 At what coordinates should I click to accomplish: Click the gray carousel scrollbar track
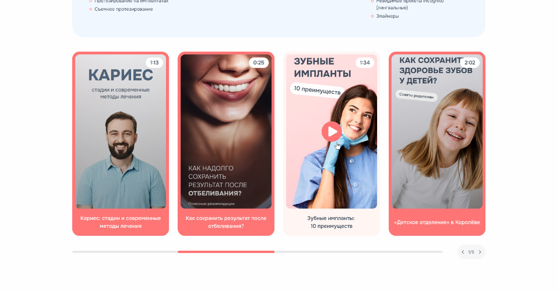click(x=359, y=252)
